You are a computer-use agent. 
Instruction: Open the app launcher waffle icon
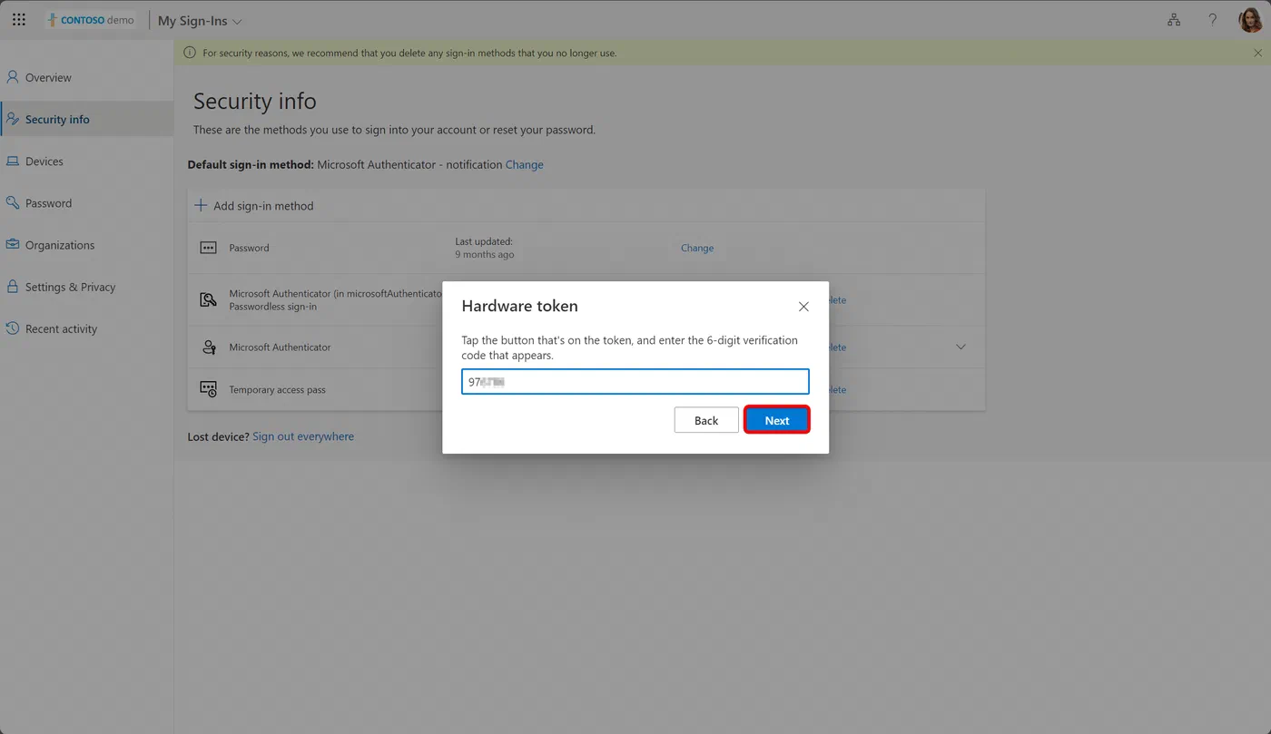click(x=19, y=20)
